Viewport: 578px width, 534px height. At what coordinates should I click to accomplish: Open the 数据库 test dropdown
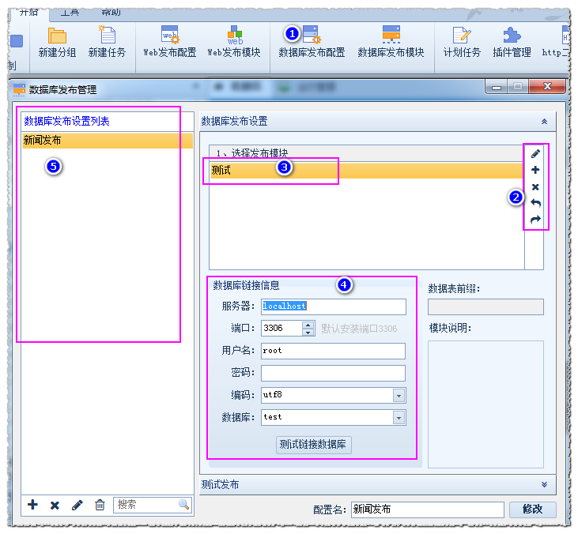coord(399,418)
